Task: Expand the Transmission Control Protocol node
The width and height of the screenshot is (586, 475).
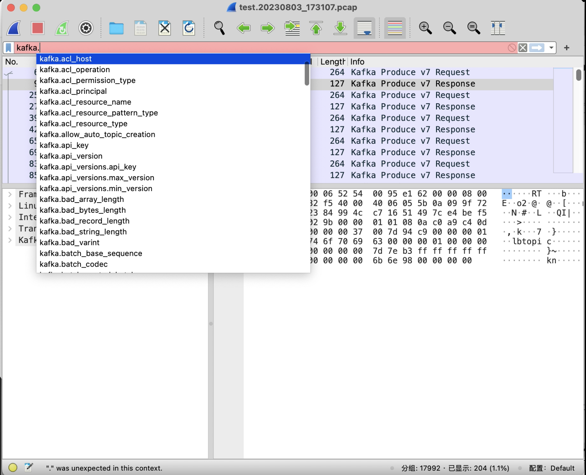Action: (10, 229)
